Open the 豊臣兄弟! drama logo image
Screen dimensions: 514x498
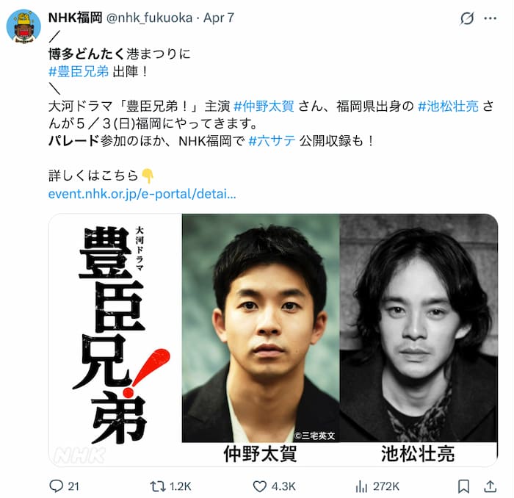pos(115,339)
